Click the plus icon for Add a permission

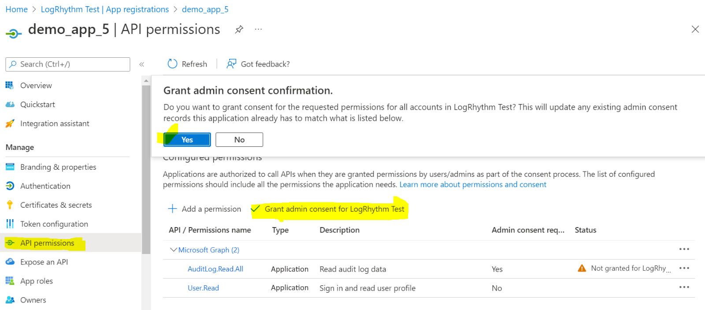pos(172,209)
